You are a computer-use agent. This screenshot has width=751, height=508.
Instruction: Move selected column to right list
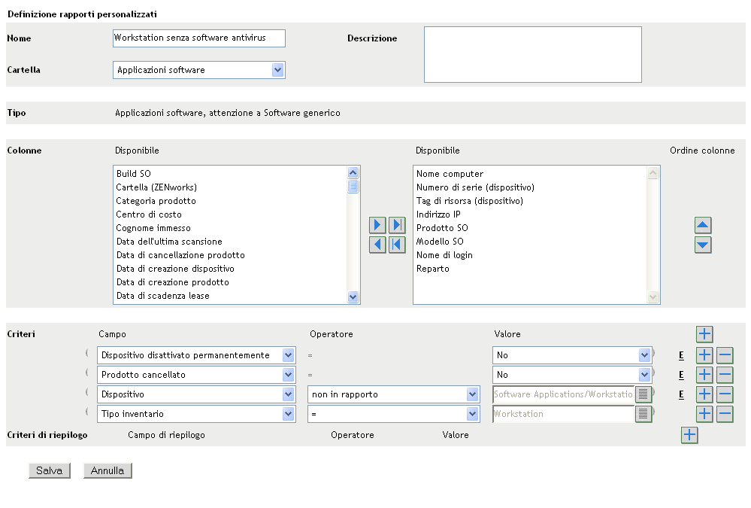377,225
